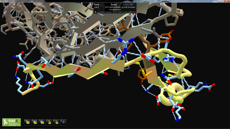Image resolution: width=230 pixels, height=129 pixels.
Task: Click the T hotkey macro button
Action: tap(42, 122)
